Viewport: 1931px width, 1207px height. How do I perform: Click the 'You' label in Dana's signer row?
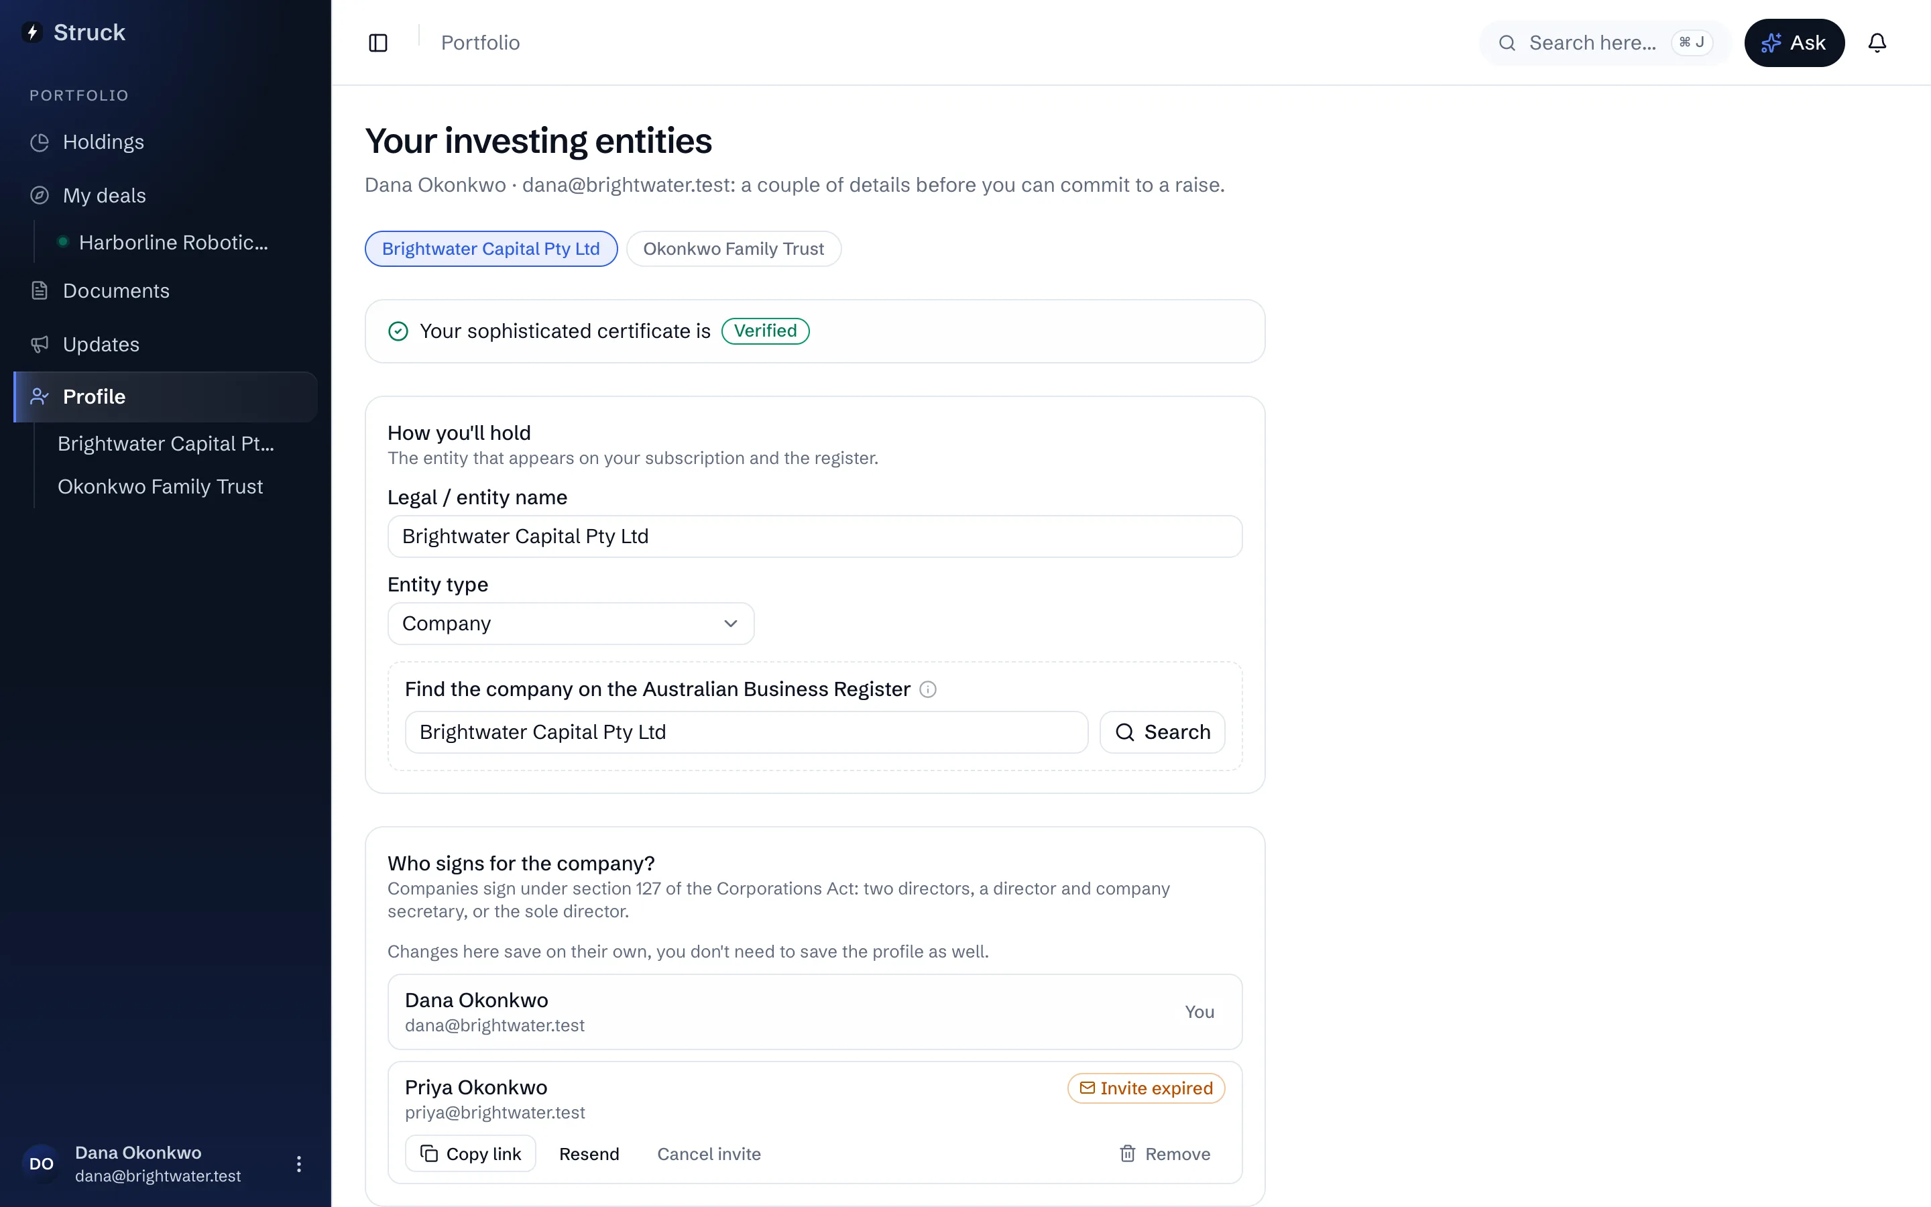[1199, 1011]
